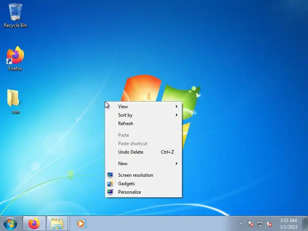
Task: Open Windows Explorer from the taskbar
Action: pyautogui.click(x=57, y=224)
